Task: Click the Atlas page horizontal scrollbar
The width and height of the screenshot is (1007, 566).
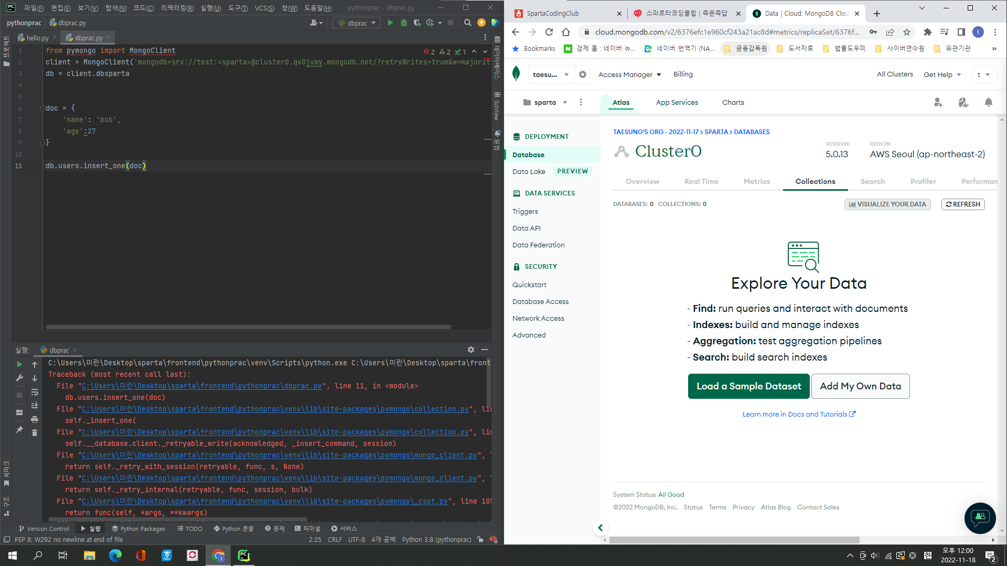Action: pyautogui.click(x=734, y=540)
